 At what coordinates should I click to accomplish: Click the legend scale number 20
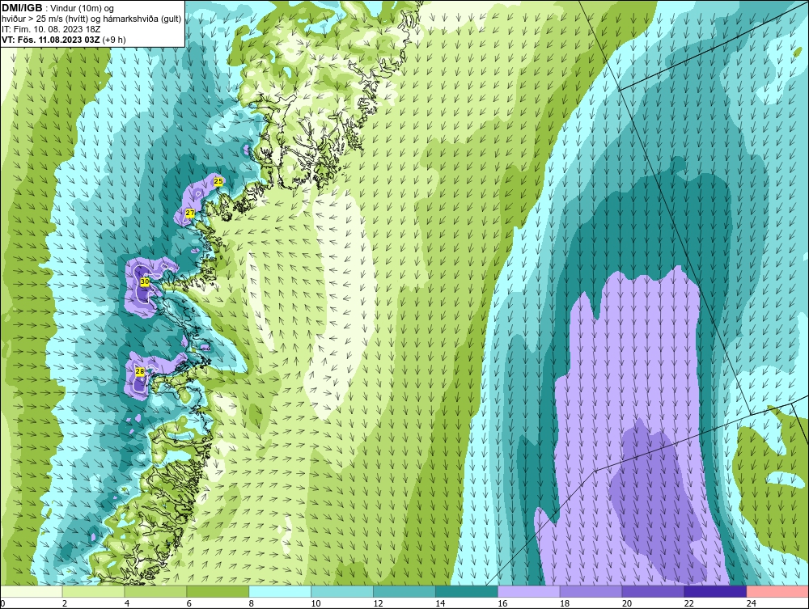[x=627, y=603]
